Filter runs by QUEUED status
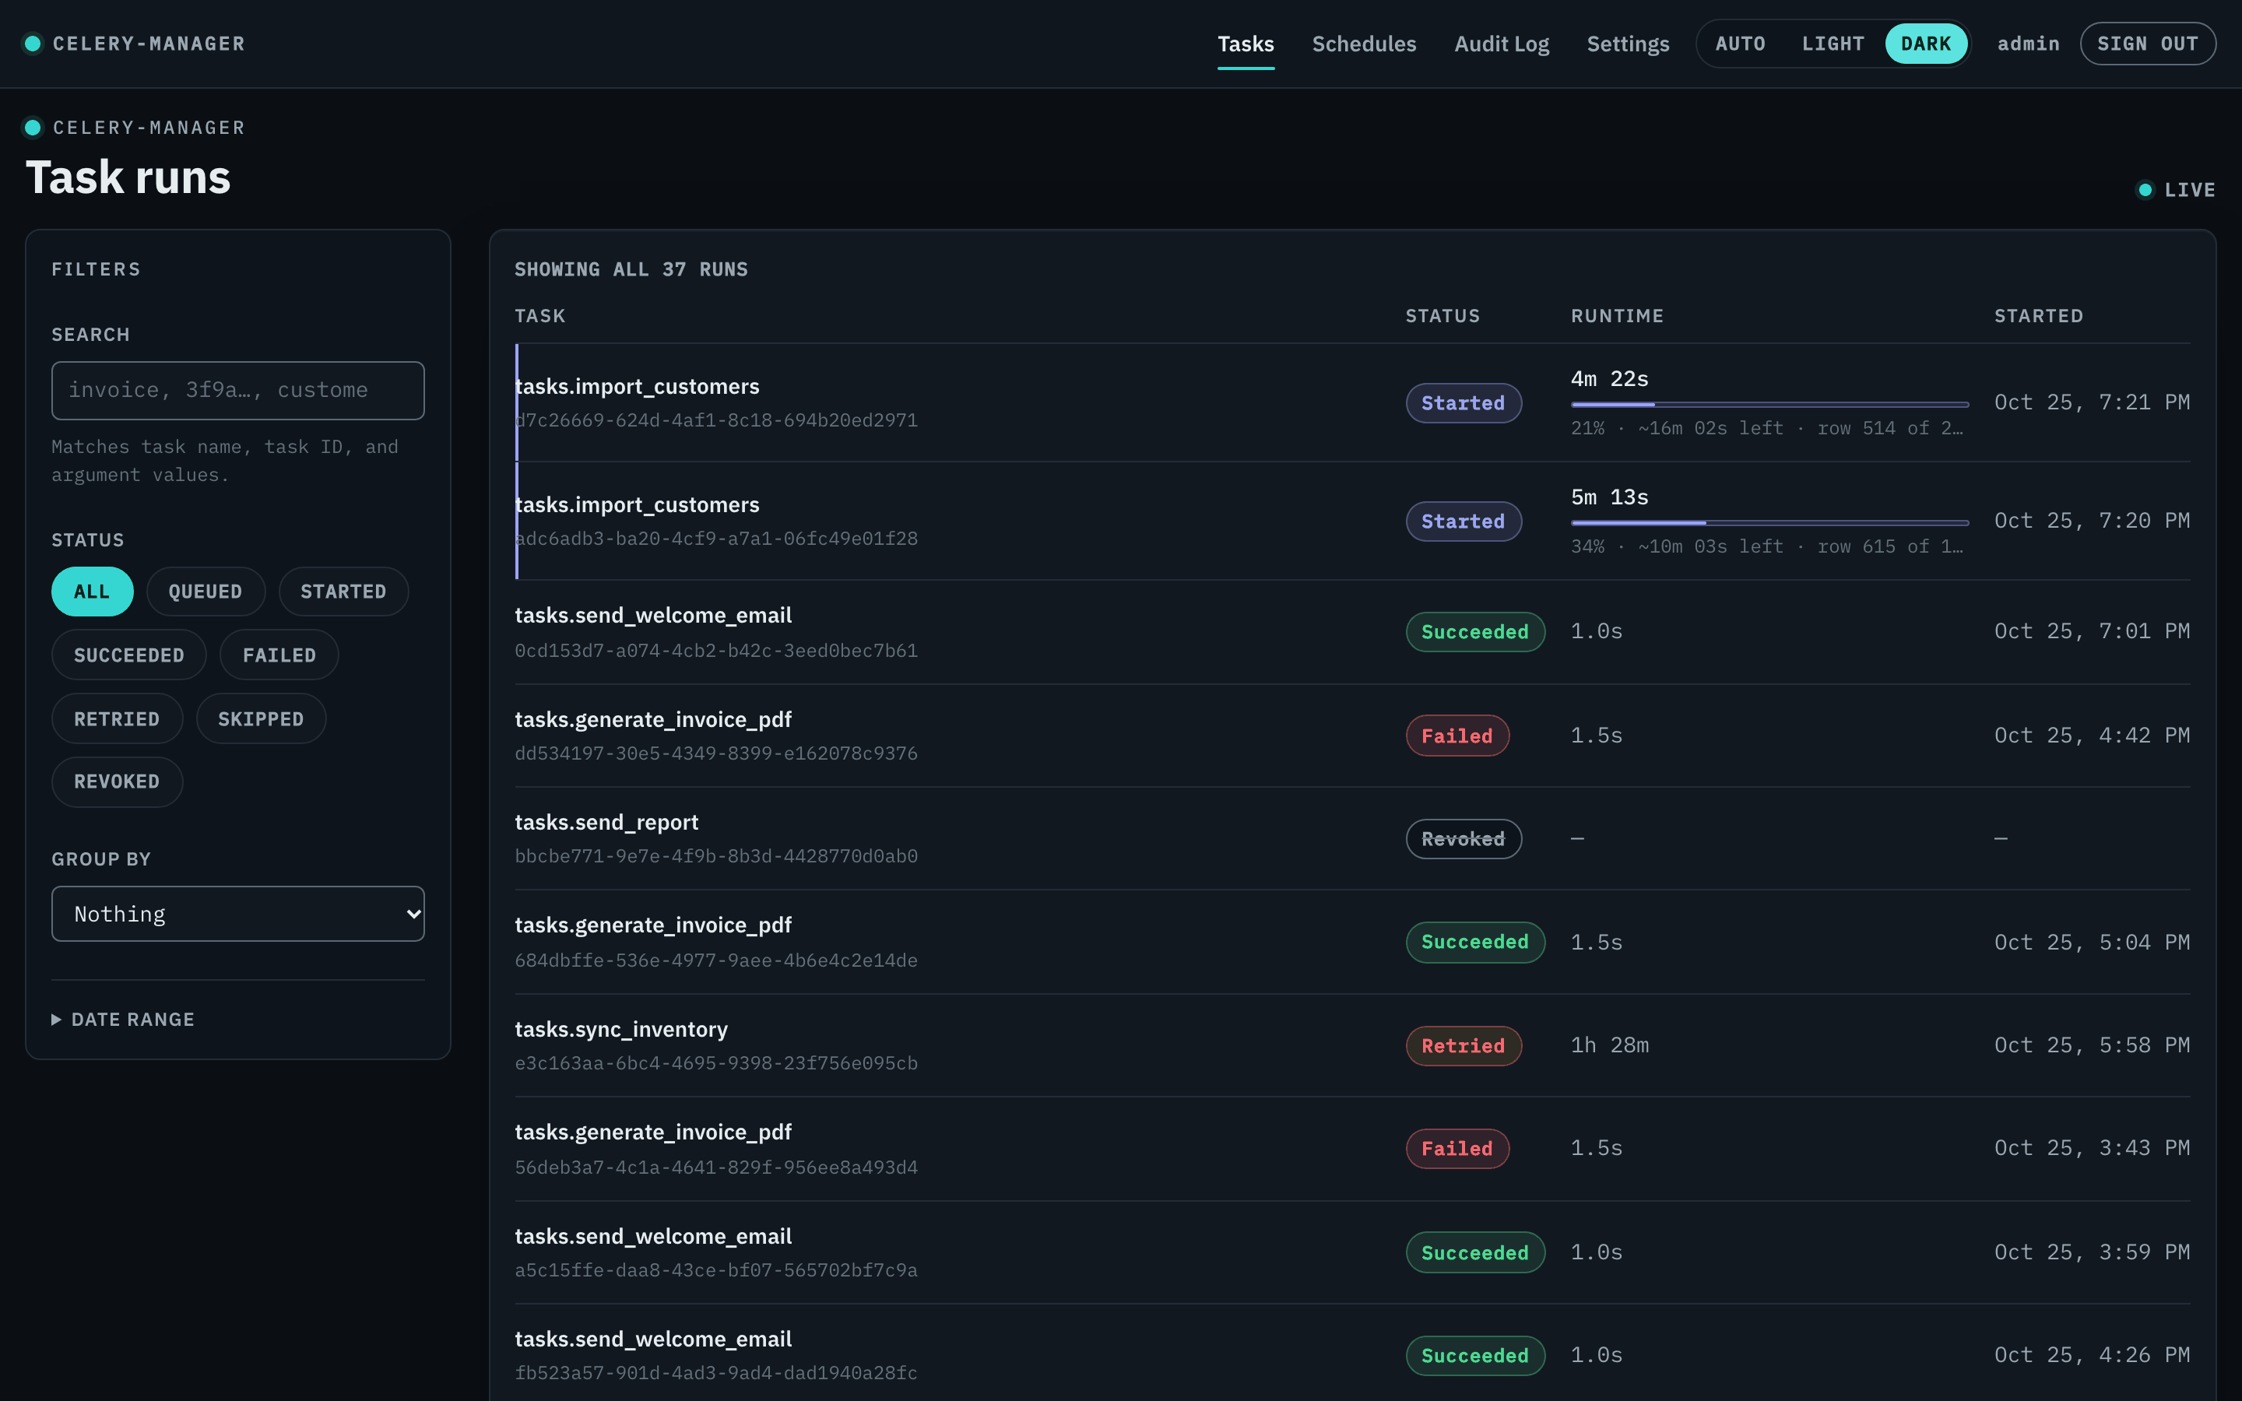The width and height of the screenshot is (2242, 1401). 206,592
